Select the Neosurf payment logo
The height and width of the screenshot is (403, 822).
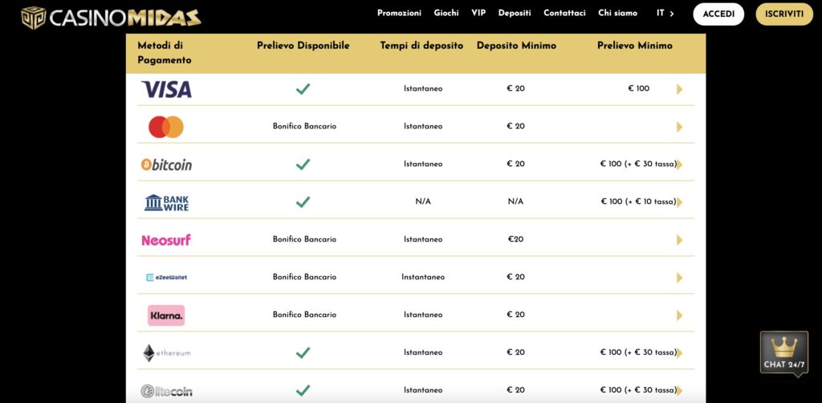[166, 240]
